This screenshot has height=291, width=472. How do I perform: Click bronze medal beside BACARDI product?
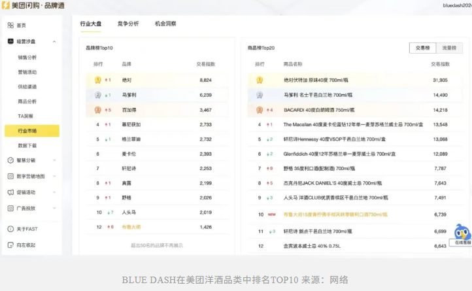(260, 110)
